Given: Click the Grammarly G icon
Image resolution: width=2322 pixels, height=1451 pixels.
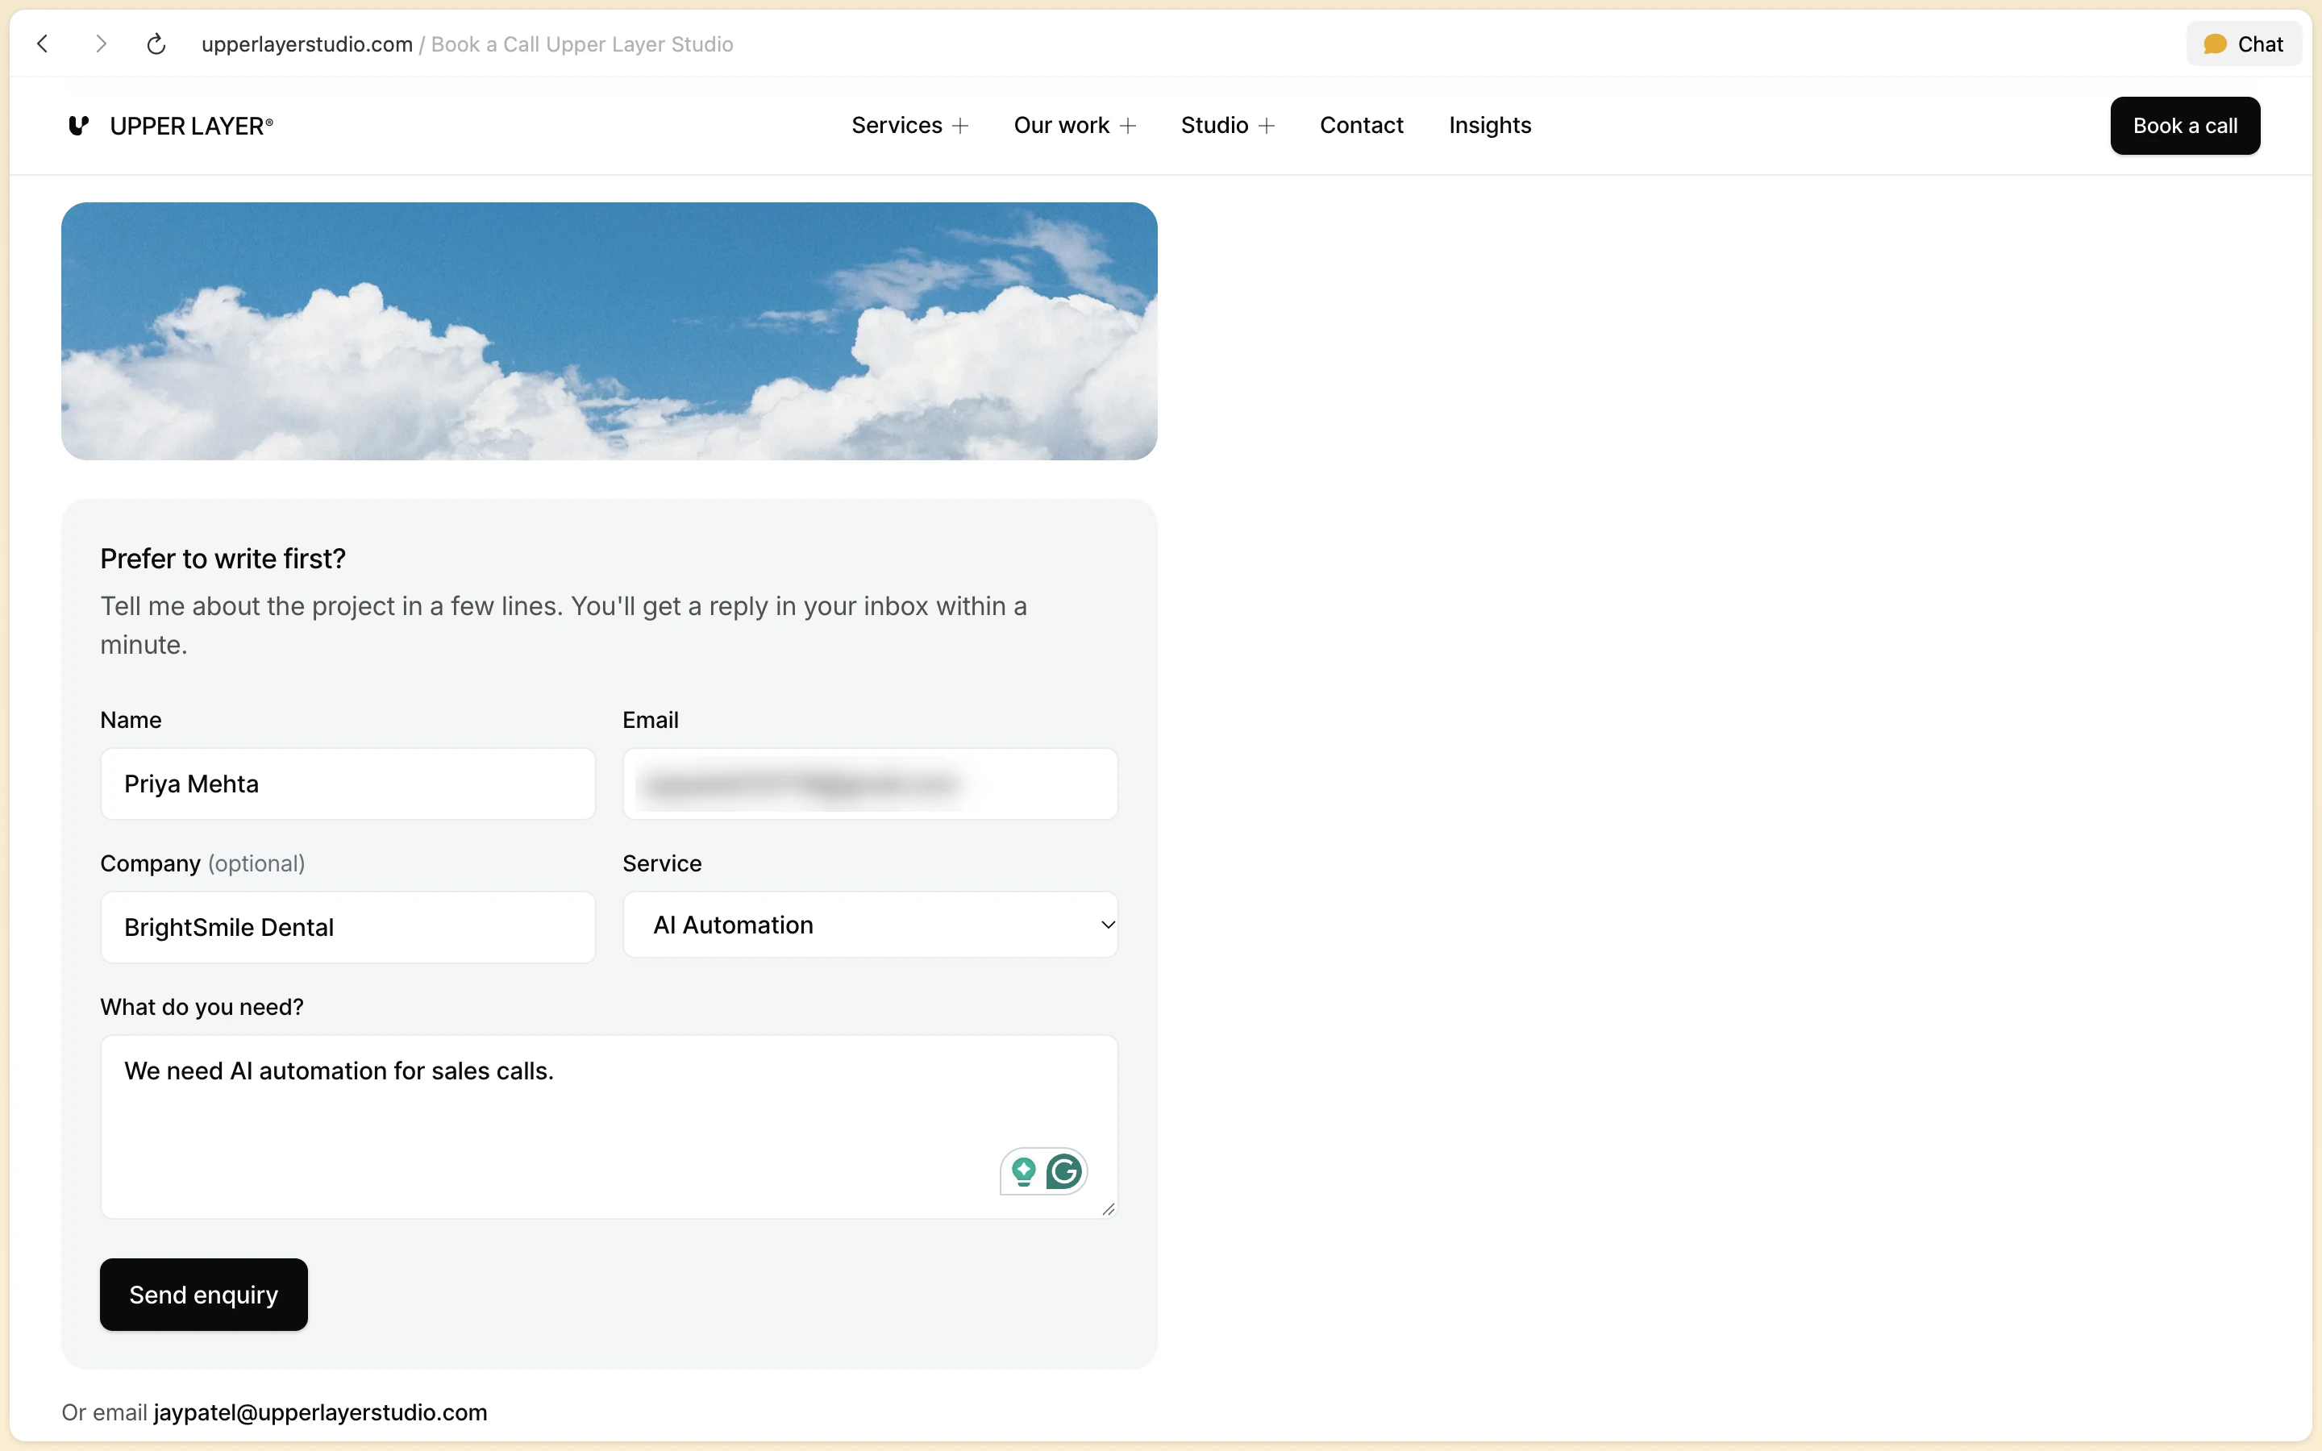Looking at the screenshot, I should click(x=1064, y=1170).
